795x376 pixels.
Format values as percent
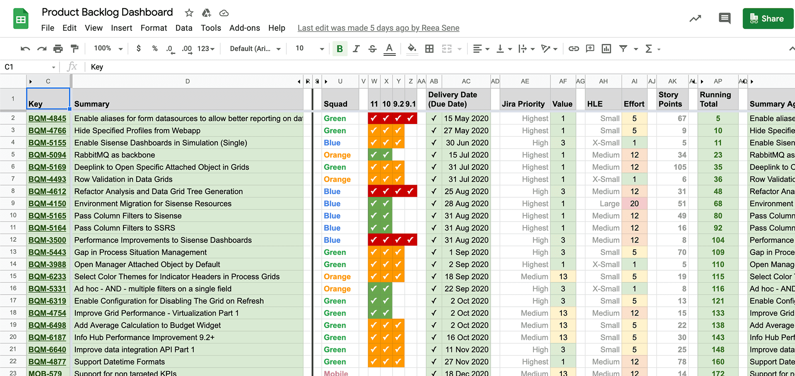[154, 48]
